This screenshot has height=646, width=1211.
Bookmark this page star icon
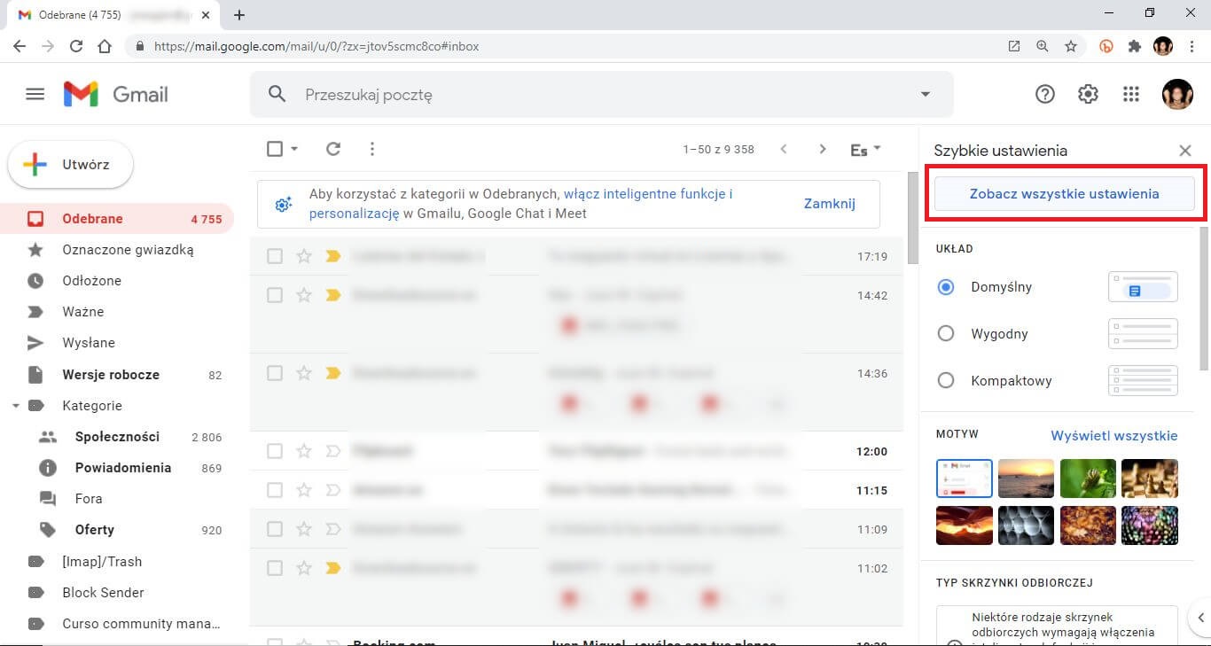tap(1071, 46)
